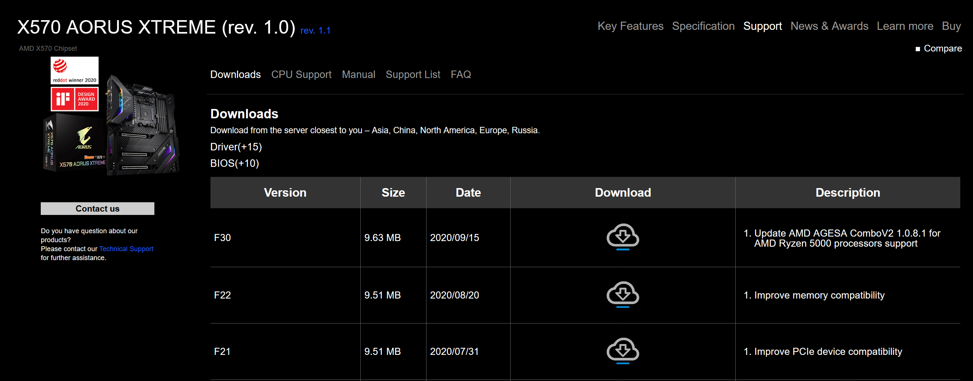Click the Description column header
Image resolution: width=973 pixels, height=381 pixels.
click(x=848, y=193)
